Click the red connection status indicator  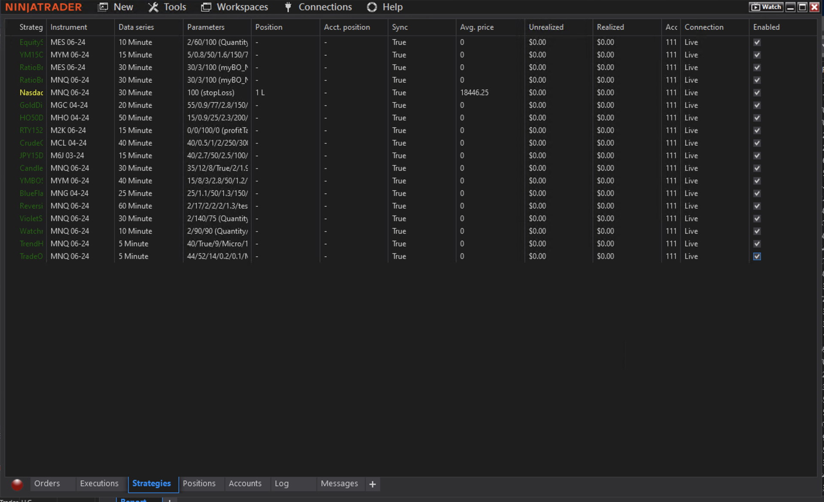pyautogui.click(x=17, y=484)
